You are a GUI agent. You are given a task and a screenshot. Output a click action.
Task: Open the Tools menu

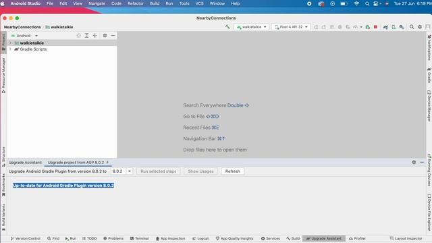[x=184, y=3]
